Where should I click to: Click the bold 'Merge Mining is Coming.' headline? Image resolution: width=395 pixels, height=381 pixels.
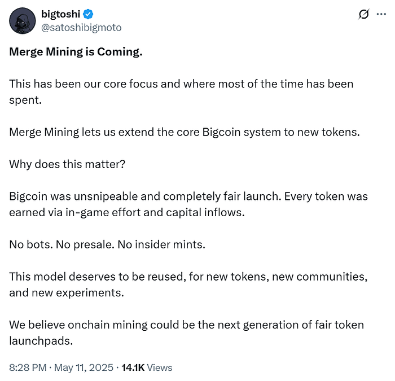coord(76,52)
